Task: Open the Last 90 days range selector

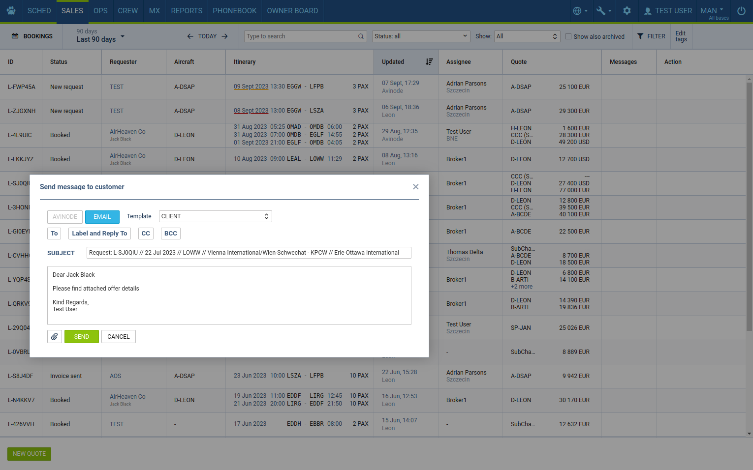Action: point(100,36)
